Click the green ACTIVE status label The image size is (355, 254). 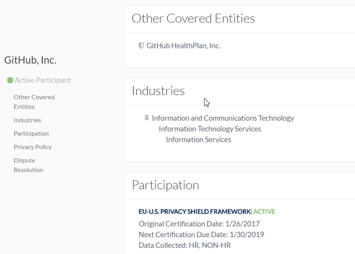pos(264,212)
